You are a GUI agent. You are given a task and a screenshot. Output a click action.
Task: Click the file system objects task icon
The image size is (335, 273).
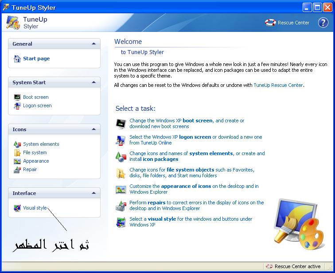pos(121,173)
